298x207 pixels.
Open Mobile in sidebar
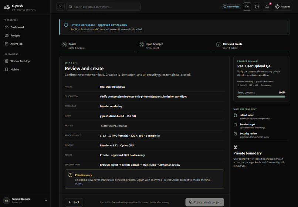(x=25, y=69)
